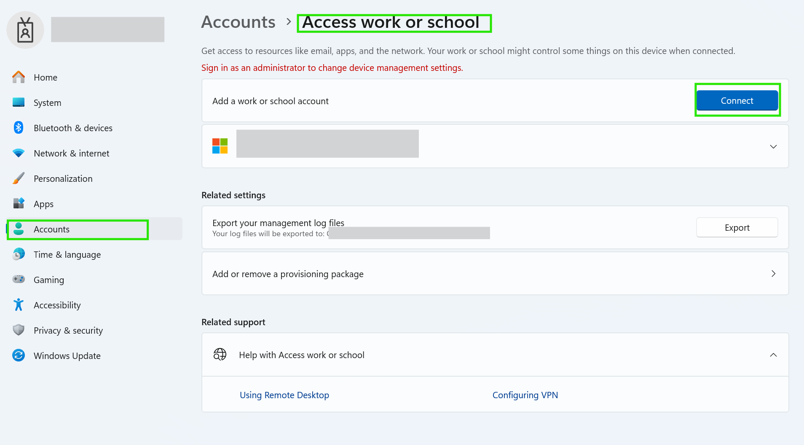804x445 pixels.
Task: Open the Home section icon
Action: coord(19,77)
